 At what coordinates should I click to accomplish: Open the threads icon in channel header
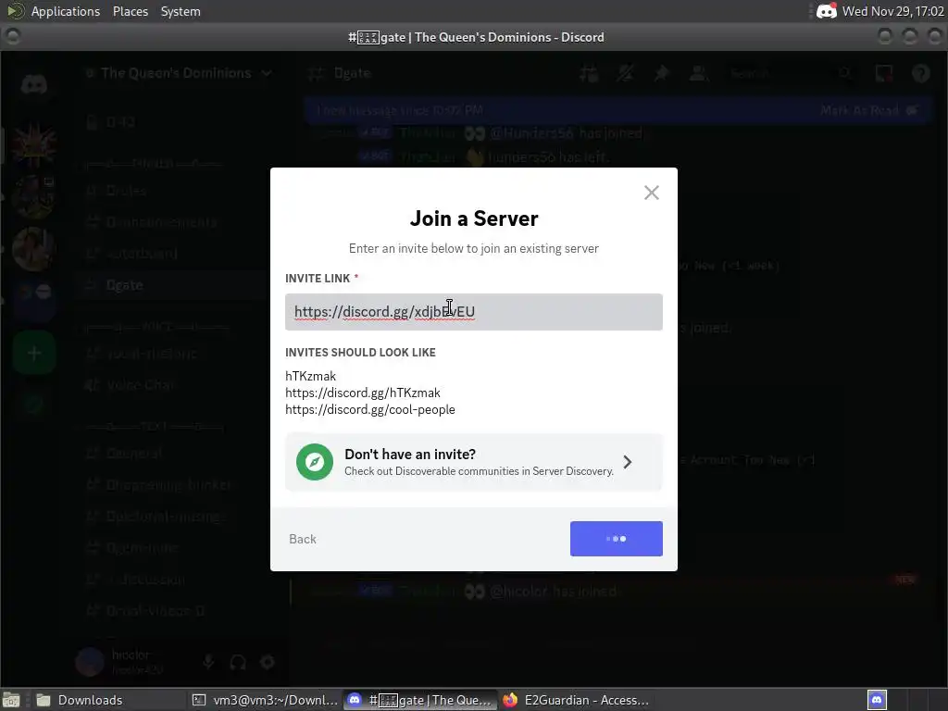[588, 74]
